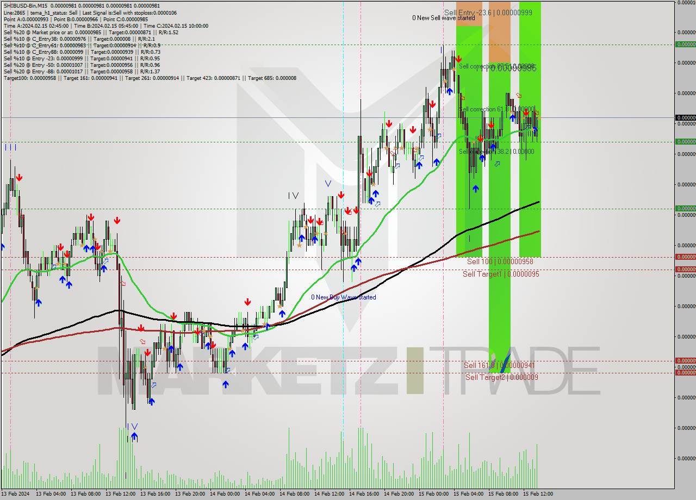Screen dimensions: 696x500
Task: Select the '14 Feb 08:00' time label
Action: [294, 494]
